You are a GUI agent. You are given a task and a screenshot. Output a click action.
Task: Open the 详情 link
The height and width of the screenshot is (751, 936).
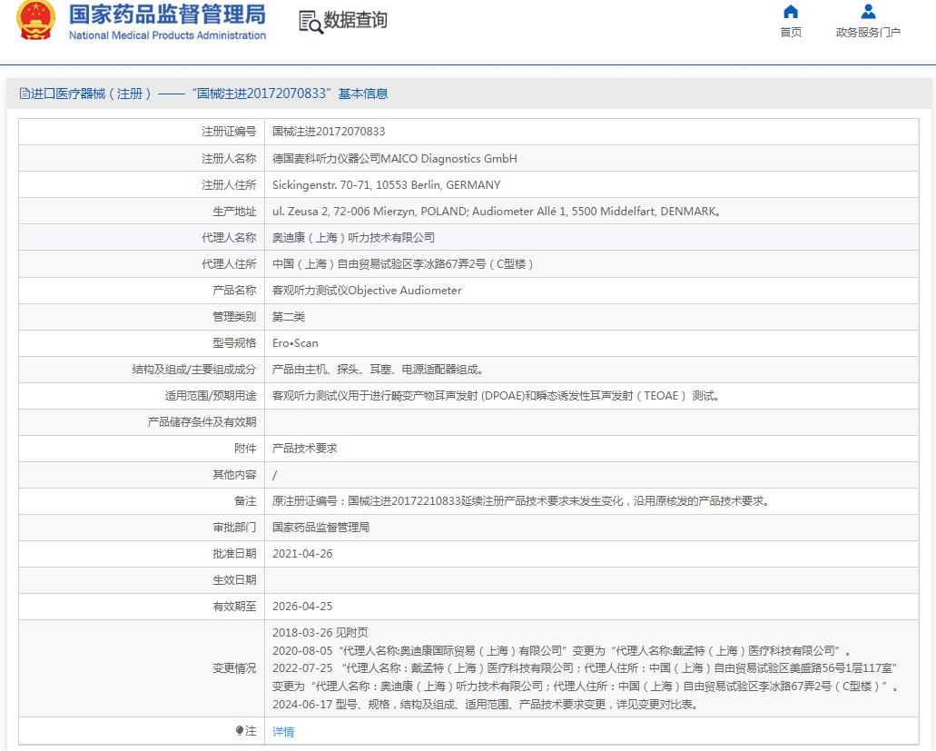[x=283, y=731]
